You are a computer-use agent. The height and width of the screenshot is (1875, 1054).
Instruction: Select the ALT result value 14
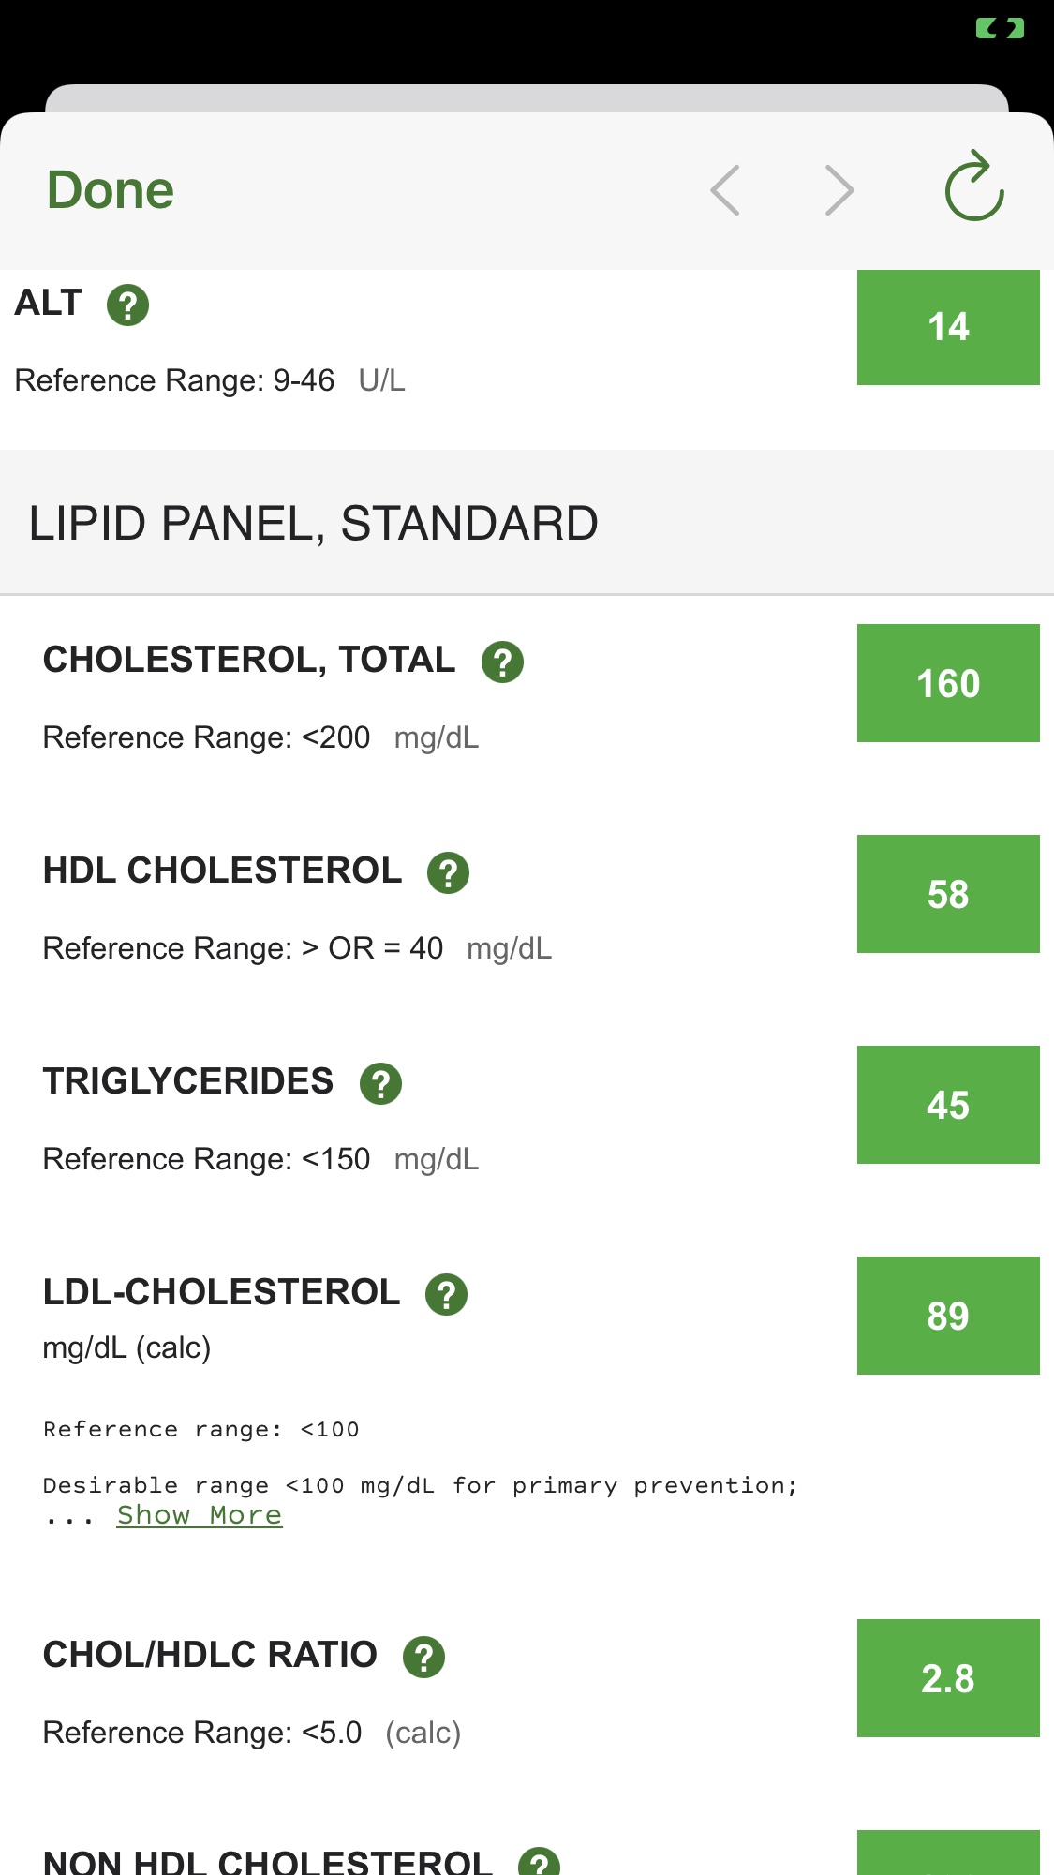click(947, 327)
